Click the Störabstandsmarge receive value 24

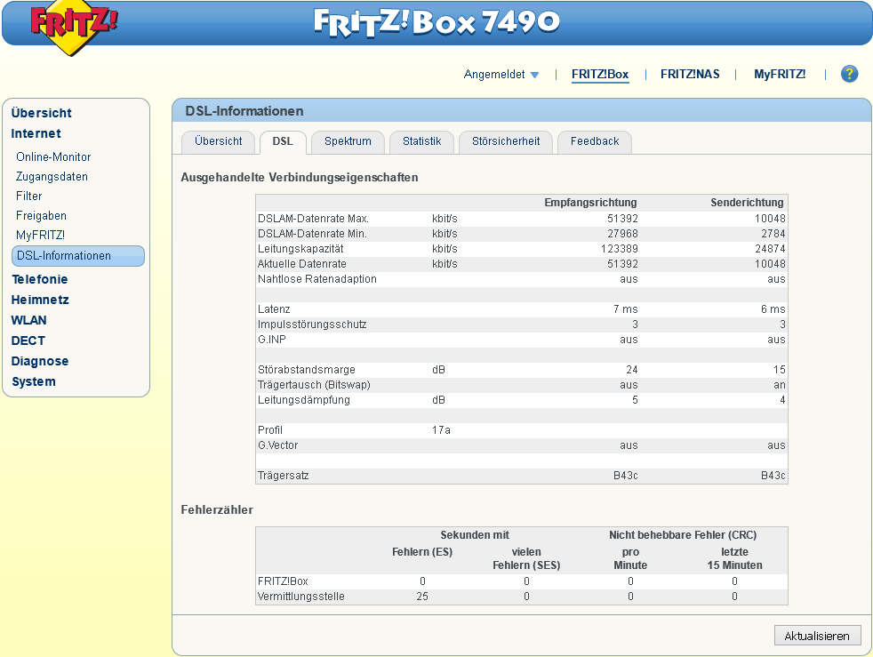pos(631,370)
